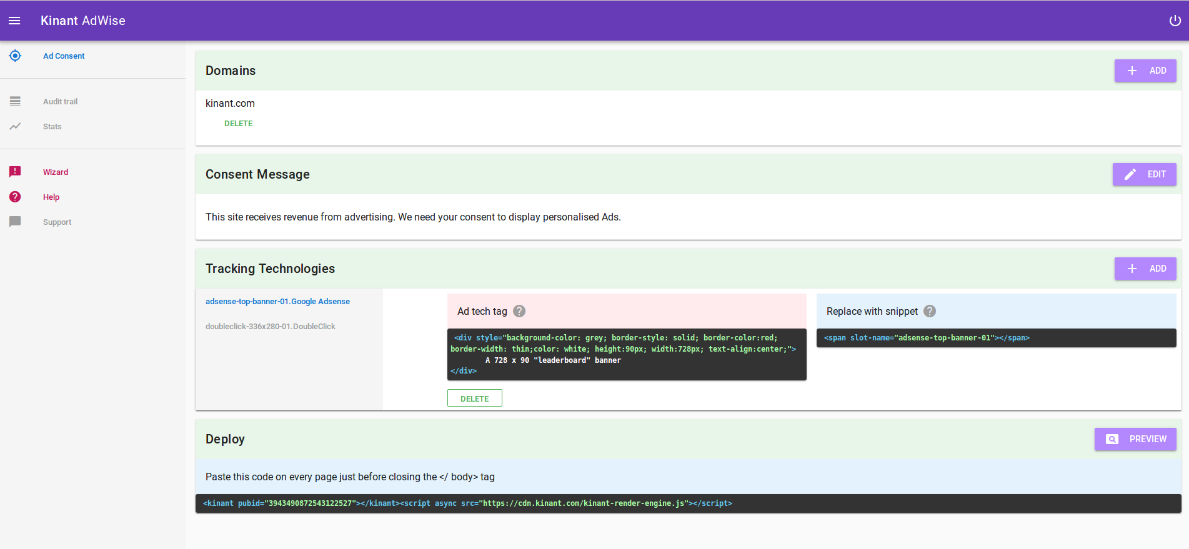This screenshot has width=1189, height=549.
Task: Click help icon next to Ad tech tag
Action: 519,311
